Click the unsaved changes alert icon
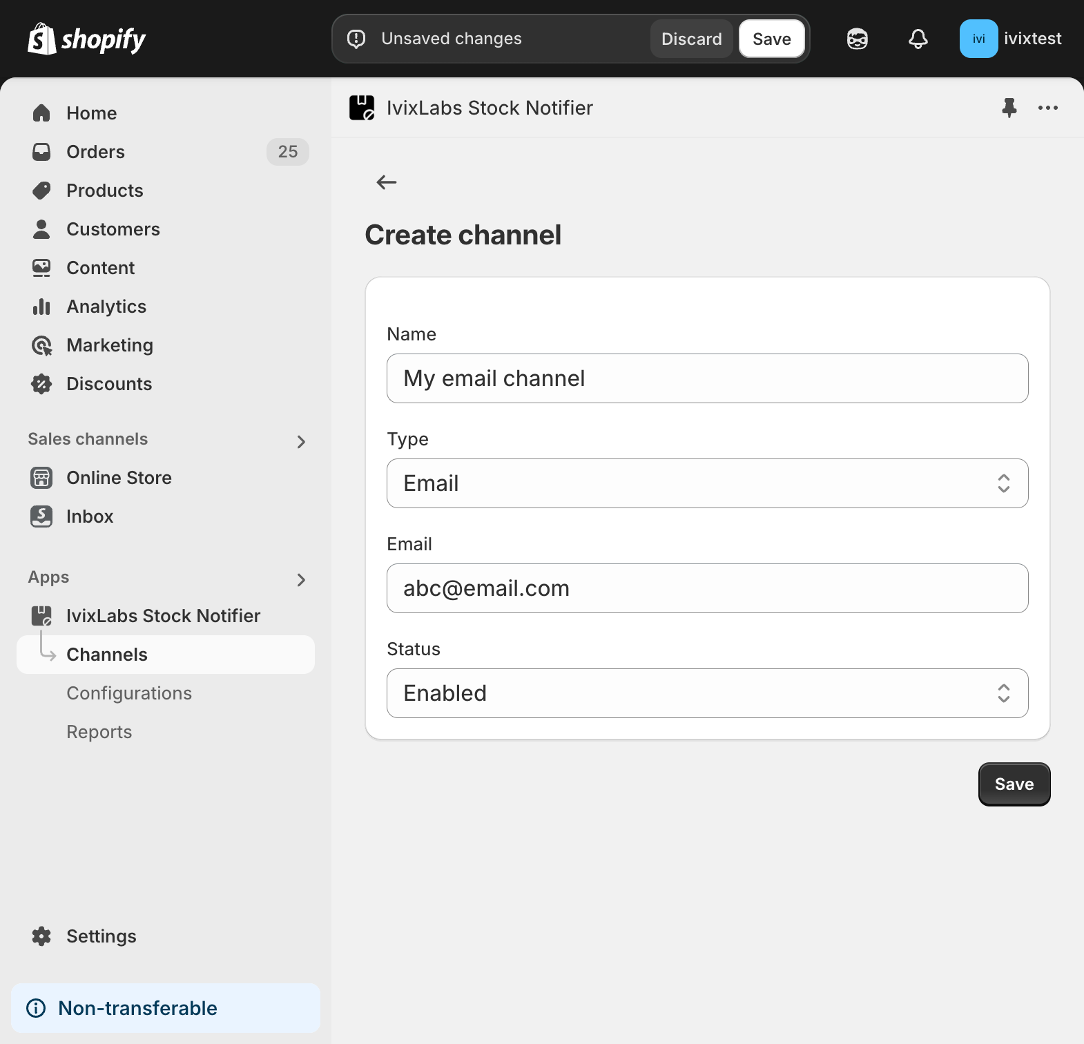 coord(356,39)
